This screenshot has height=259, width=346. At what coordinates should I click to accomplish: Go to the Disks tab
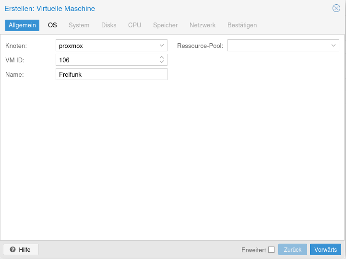pyautogui.click(x=108, y=25)
